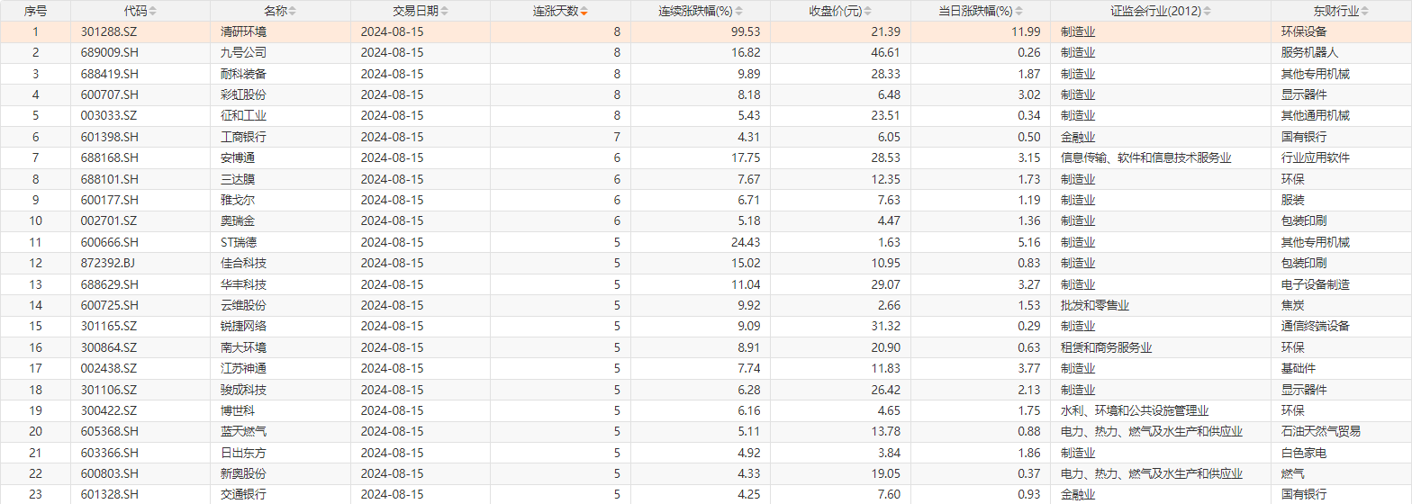Open the 九号公司 entry
Image resolution: width=1412 pixels, height=504 pixels.
click(x=243, y=52)
